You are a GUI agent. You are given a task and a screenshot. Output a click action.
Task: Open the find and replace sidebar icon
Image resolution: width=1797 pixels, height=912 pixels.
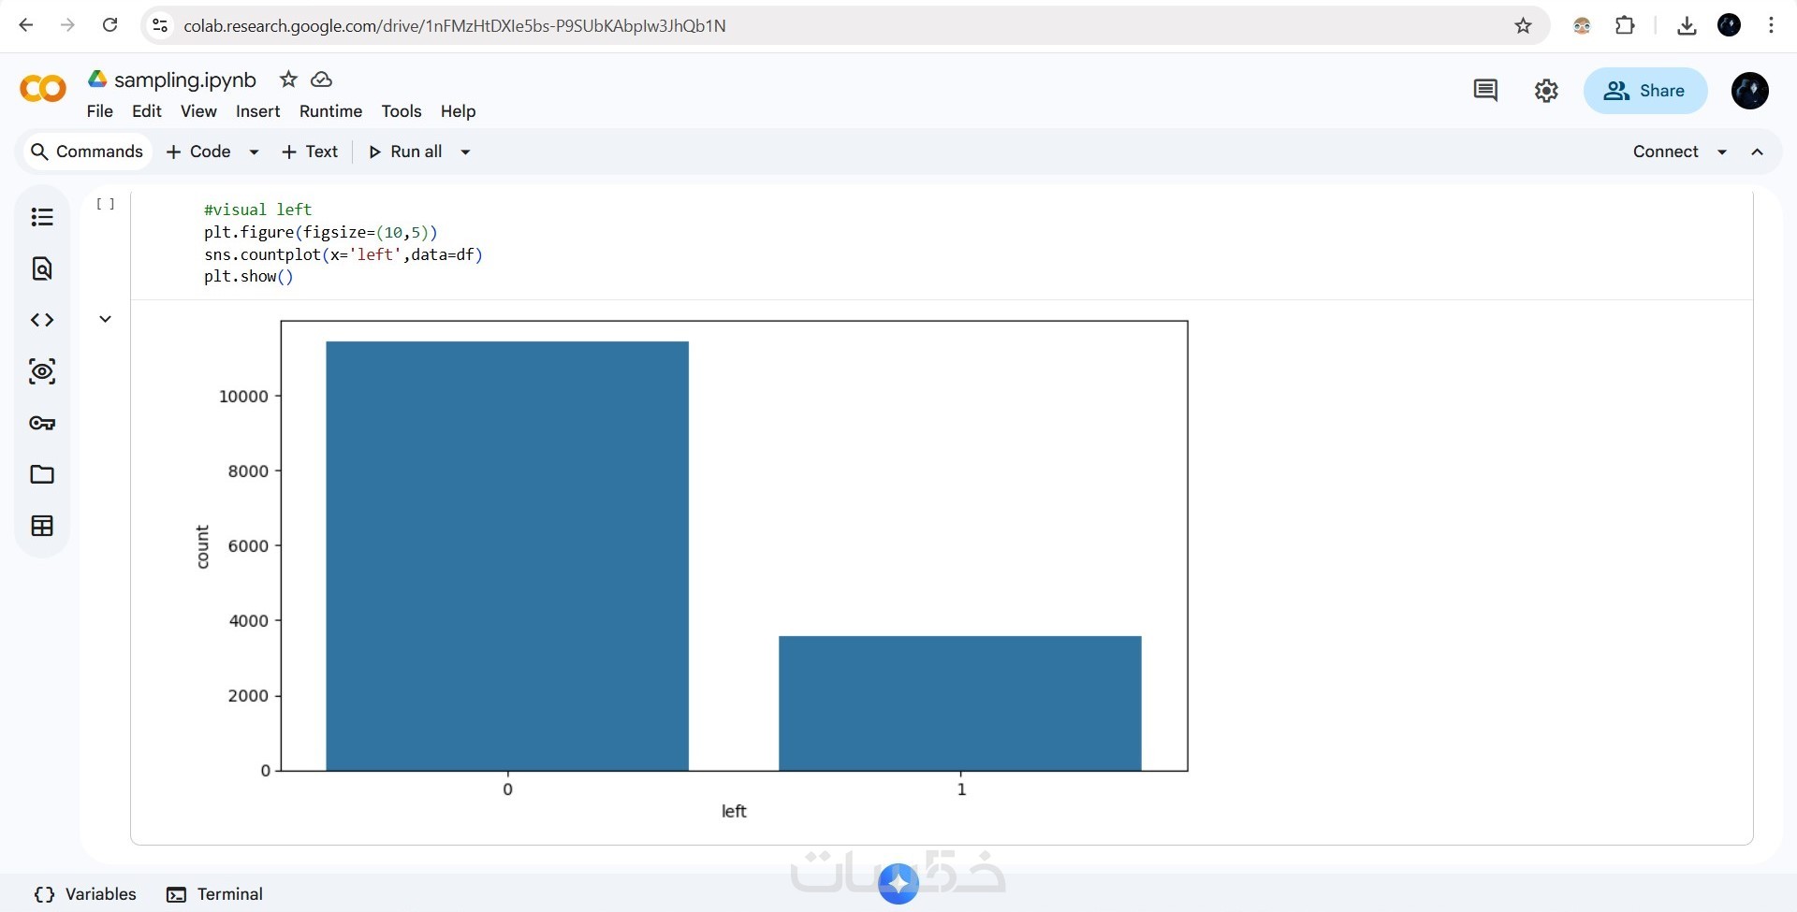coord(42,268)
